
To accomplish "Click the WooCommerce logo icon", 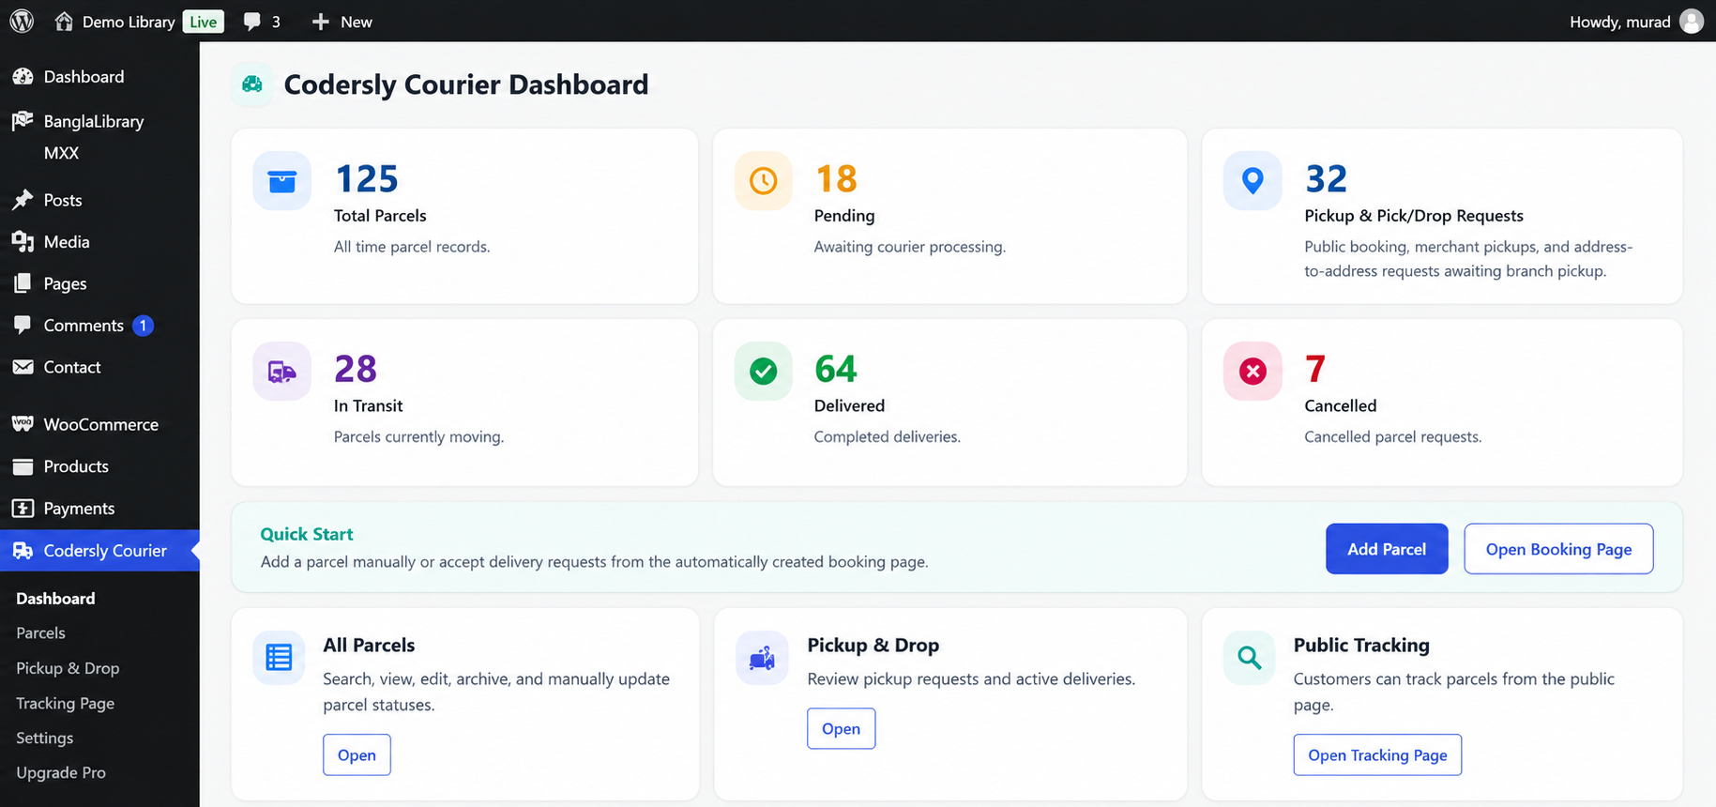I will [23, 424].
